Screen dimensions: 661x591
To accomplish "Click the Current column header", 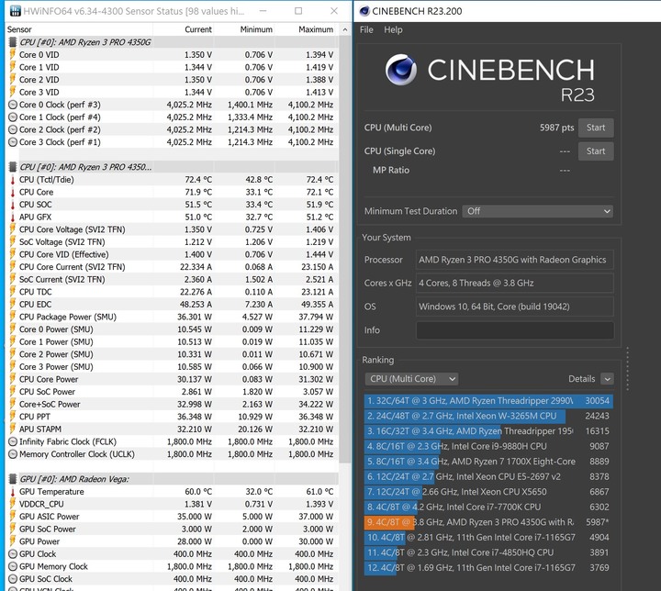I will click(x=198, y=29).
